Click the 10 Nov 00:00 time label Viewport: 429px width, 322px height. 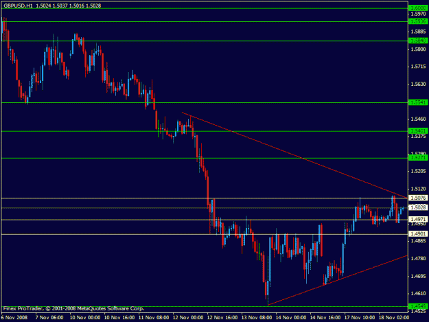(85, 318)
